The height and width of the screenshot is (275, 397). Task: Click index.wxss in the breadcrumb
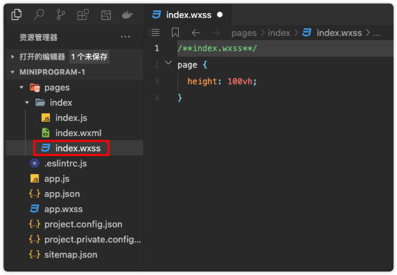pos(339,33)
